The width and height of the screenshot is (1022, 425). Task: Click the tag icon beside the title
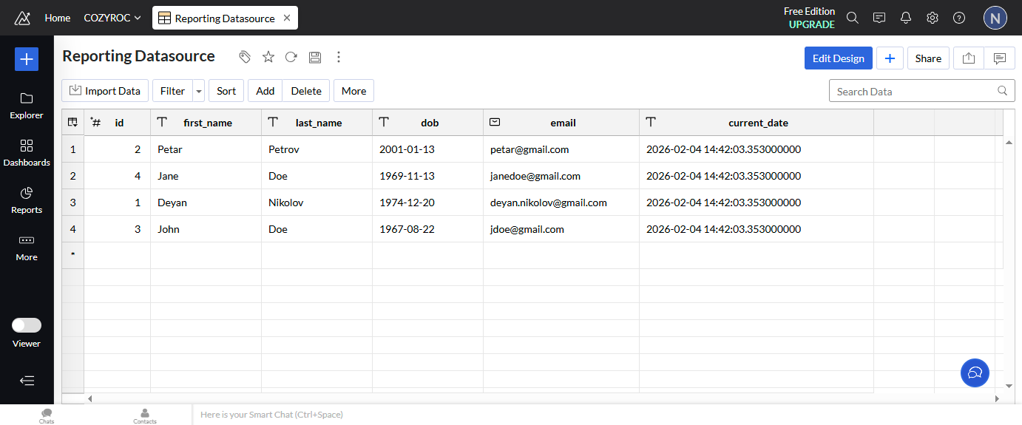point(245,57)
